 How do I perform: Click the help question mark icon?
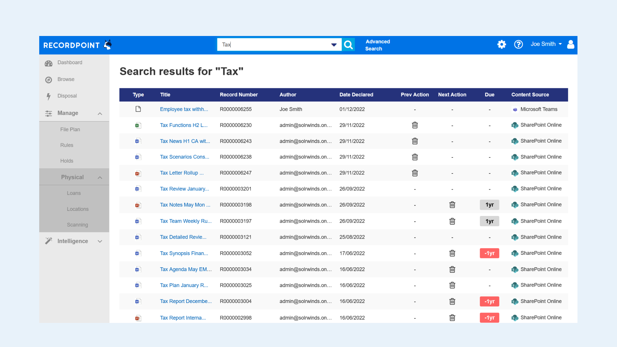pyautogui.click(x=518, y=44)
